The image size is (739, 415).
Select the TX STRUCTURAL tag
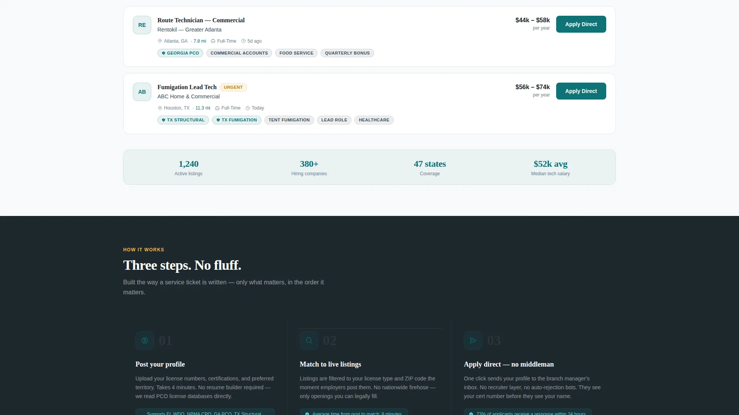point(183,120)
